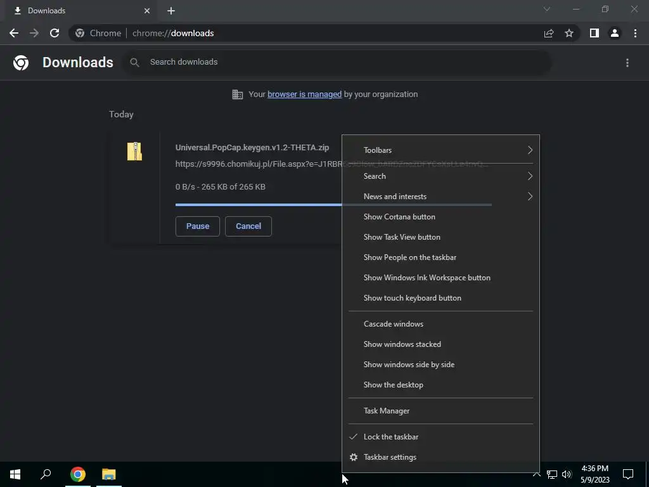The height and width of the screenshot is (487, 649).
Task: Pause the download
Action: pos(198,226)
